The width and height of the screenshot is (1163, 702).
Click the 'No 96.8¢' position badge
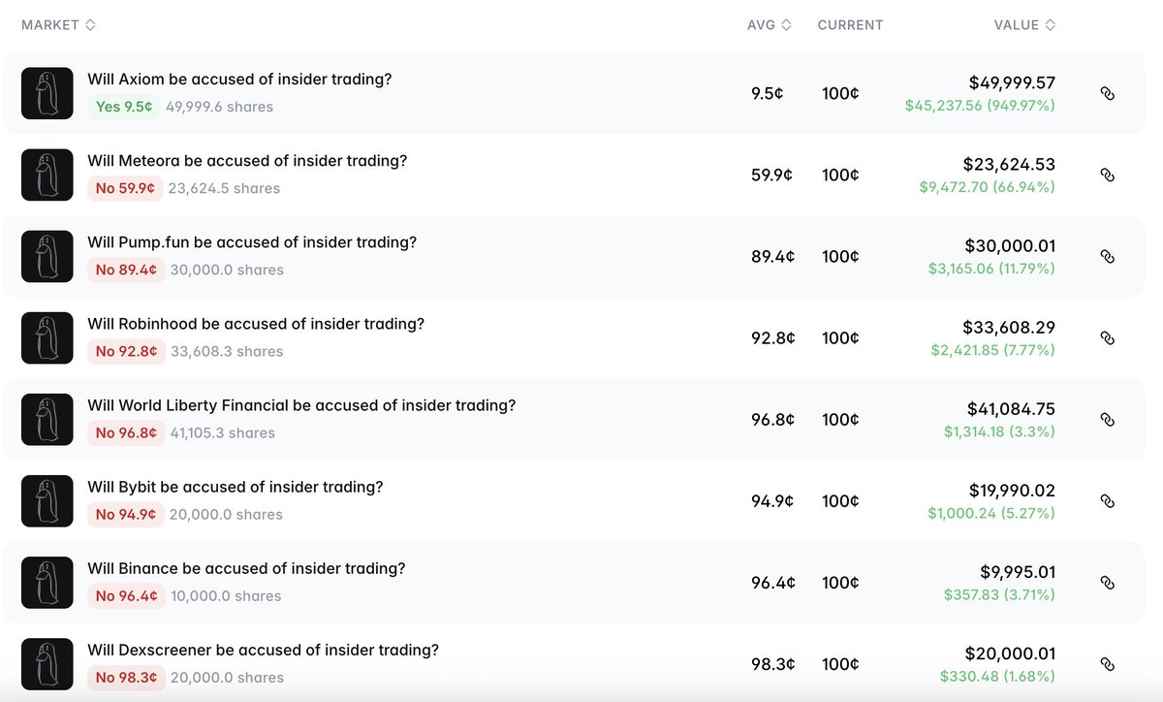[x=126, y=432]
